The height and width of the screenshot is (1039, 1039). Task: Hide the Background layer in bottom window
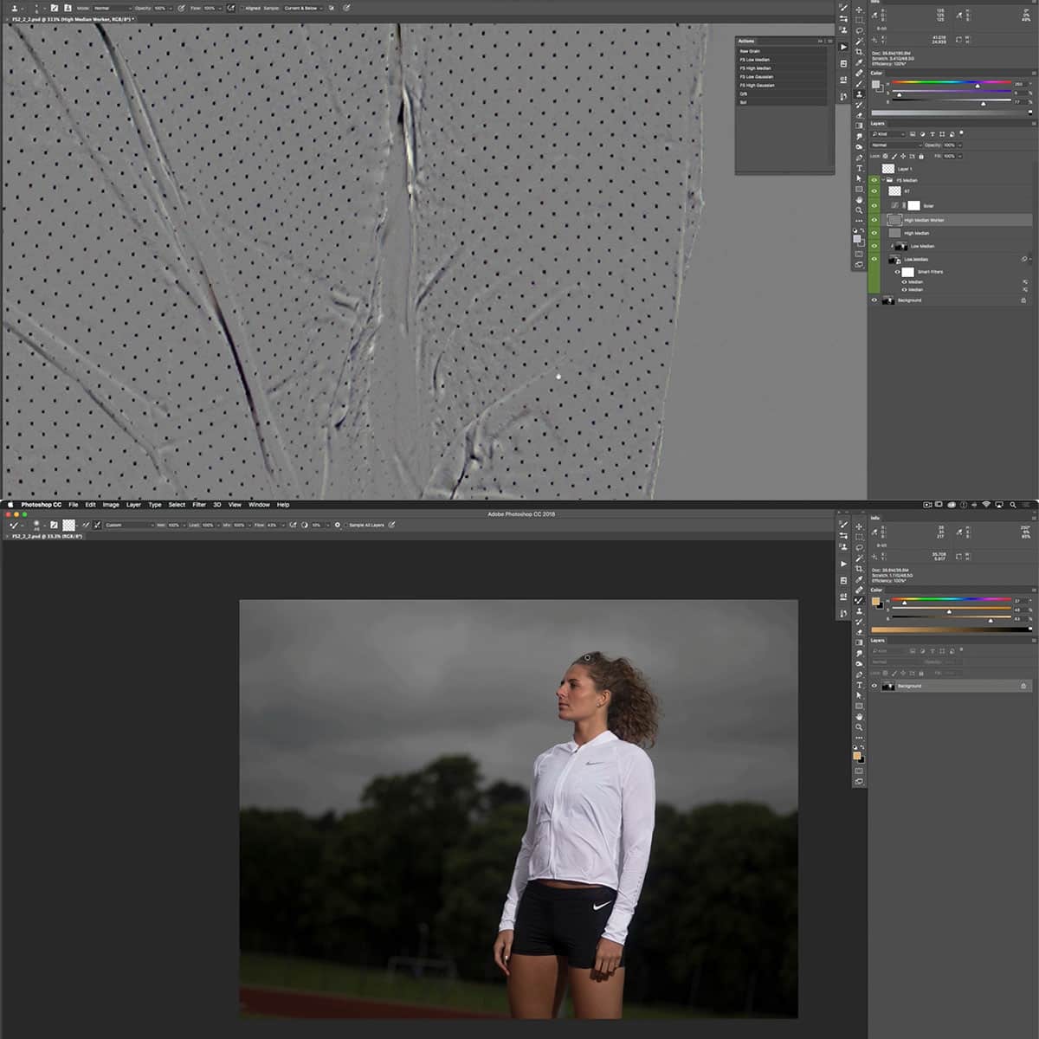click(874, 686)
